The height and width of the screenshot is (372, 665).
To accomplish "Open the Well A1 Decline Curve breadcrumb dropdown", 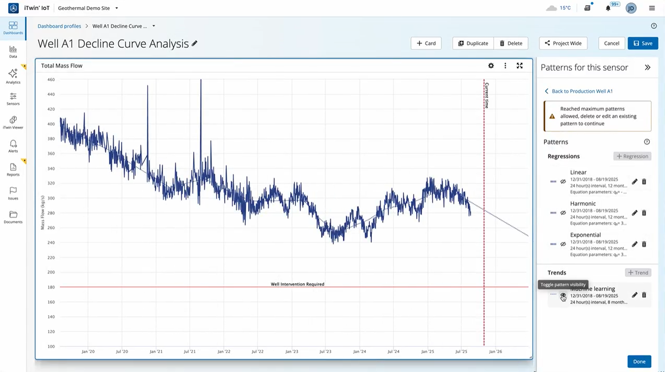I will point(153,26).
